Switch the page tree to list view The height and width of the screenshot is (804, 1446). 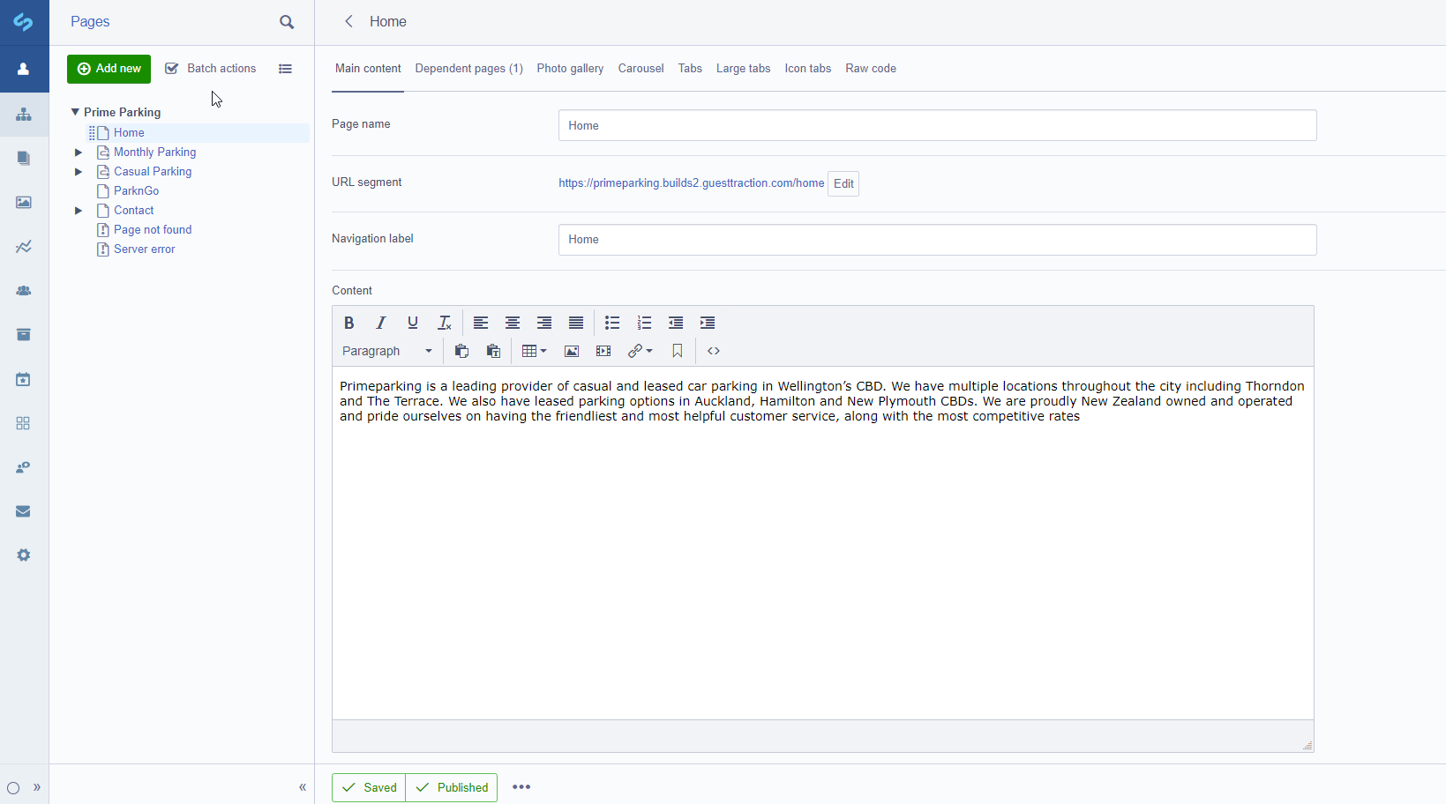coord(285,69)
